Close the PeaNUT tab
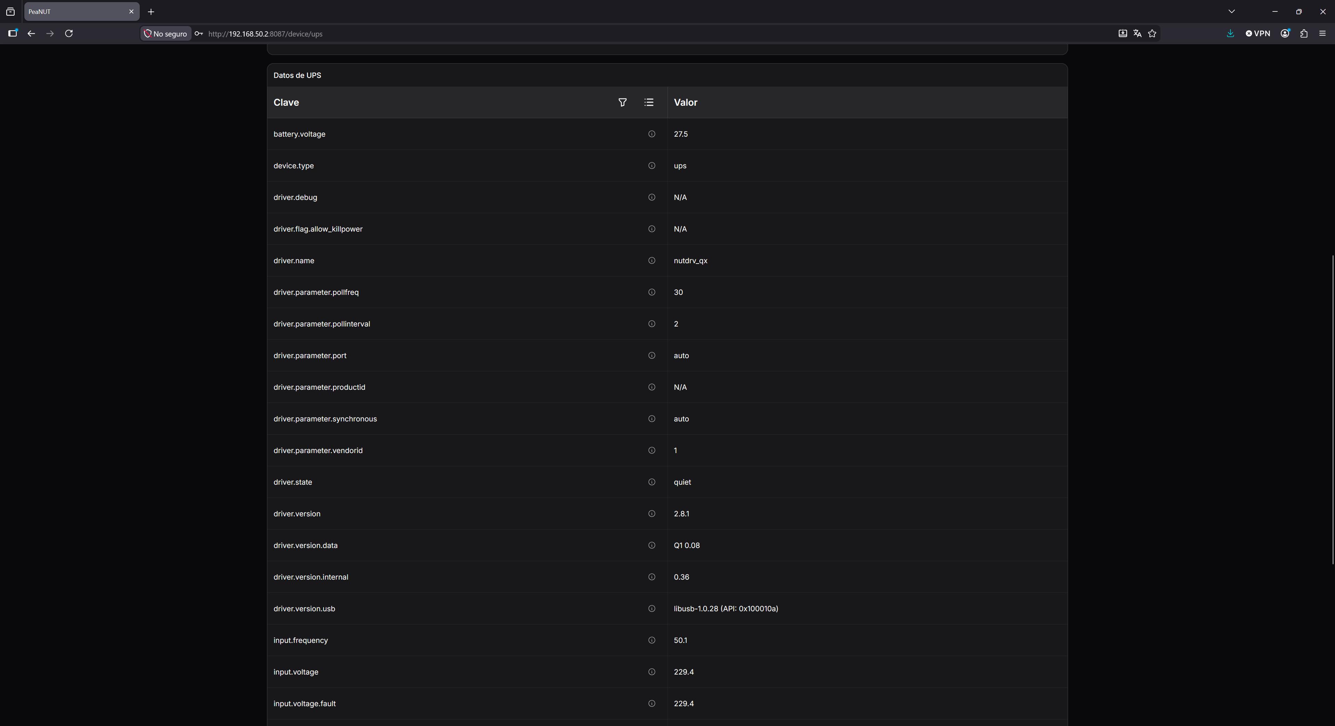This screenshot has height=726, width=1335. [131, 11]
